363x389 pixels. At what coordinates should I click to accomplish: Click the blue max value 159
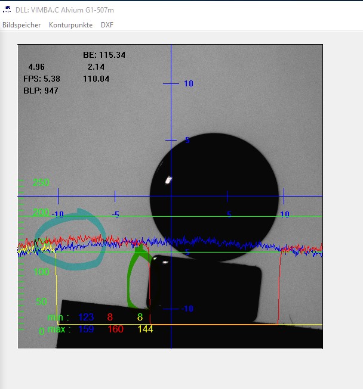[x=86, y=329]
